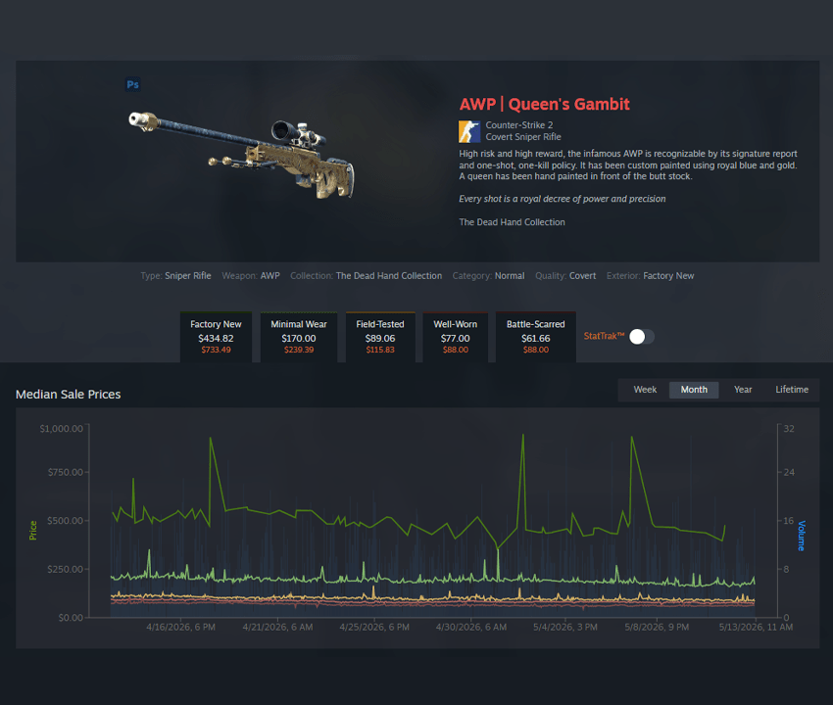This screenshot has height=705, width=833.
Task: Click the 4/21/2026, 6 AM date label
Action: tap(277, 627)
